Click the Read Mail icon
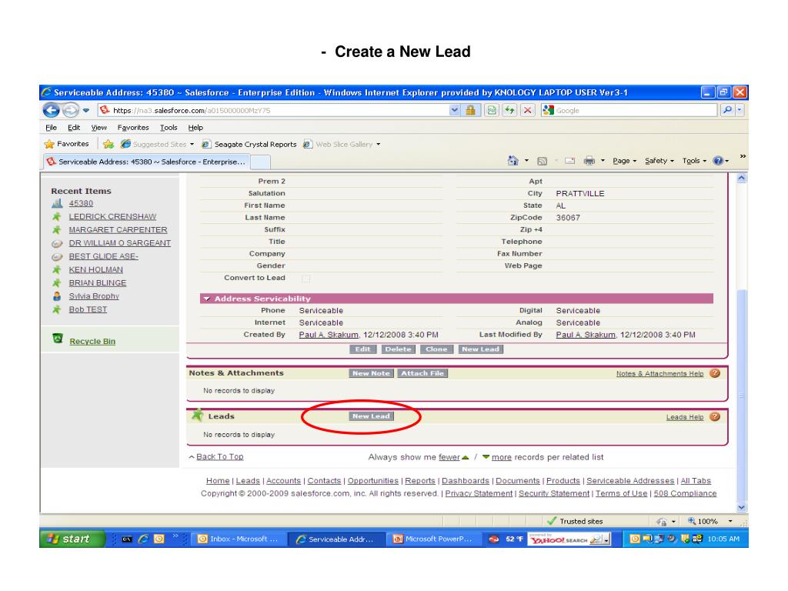This screenshot has width=788, height=591. click(570, 161)
